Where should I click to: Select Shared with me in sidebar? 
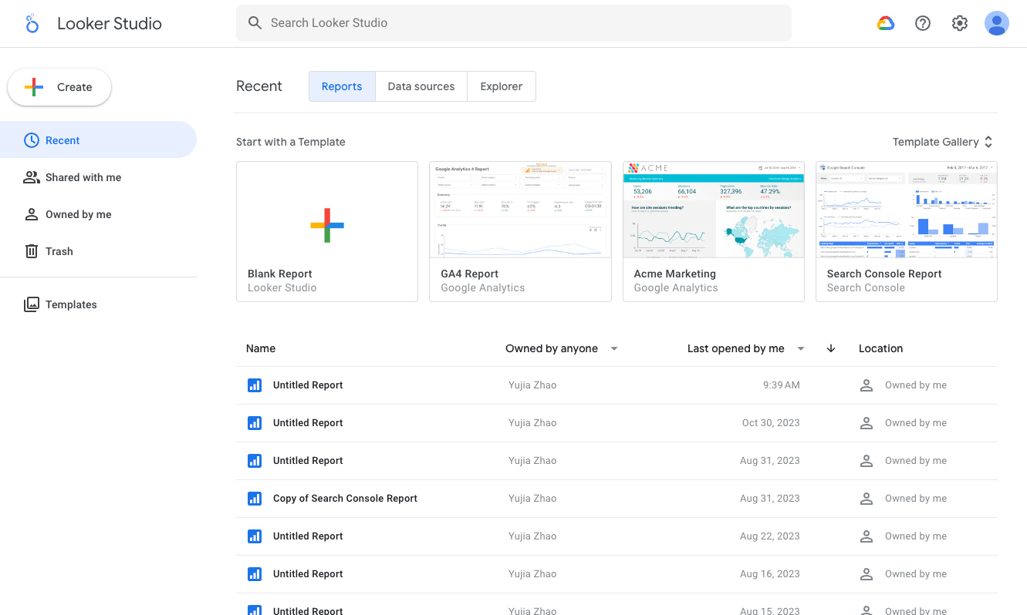(83, 177)
